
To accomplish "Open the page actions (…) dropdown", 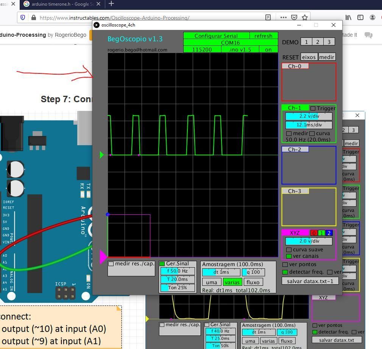I will [283, 17].
